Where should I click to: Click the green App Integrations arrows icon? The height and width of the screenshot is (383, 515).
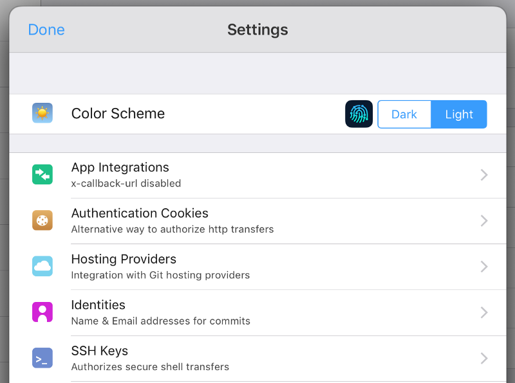tap(42, 174)
